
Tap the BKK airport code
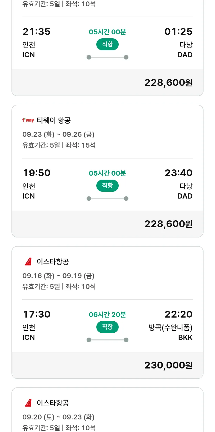(x=185, y=338)
